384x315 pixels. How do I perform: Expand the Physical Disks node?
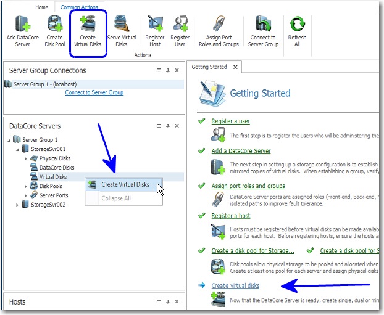[26, 158]
